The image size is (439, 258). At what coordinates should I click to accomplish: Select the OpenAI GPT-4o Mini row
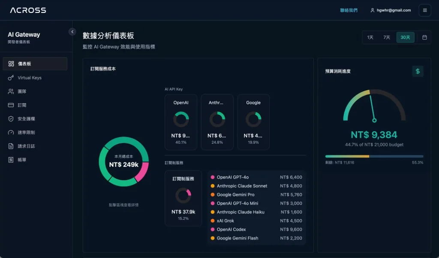(256, 203)
